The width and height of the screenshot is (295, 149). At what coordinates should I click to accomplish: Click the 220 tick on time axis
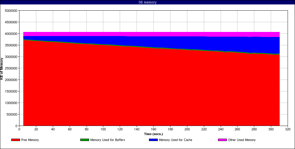(204, 129)
